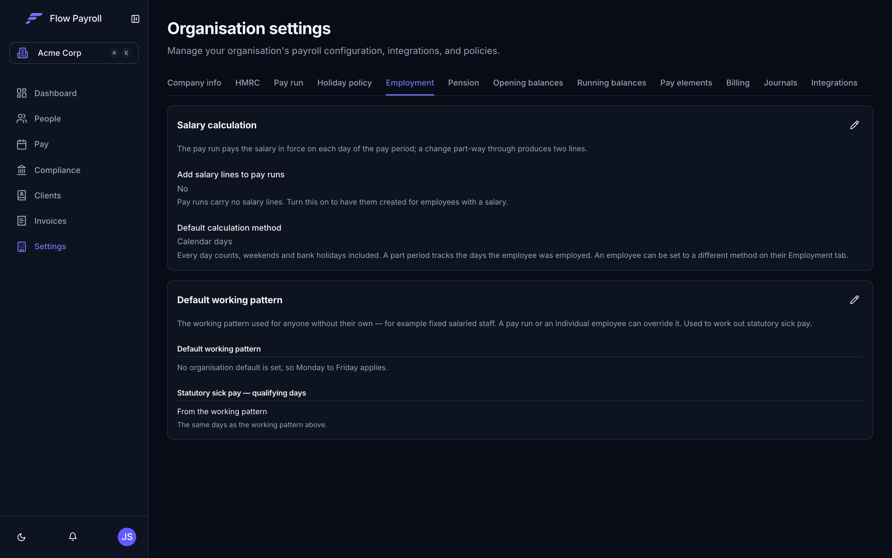Viewport: 892px width, 558px height.
Task: Click the 'Default calculation method' label
Action: pos(229,228)
